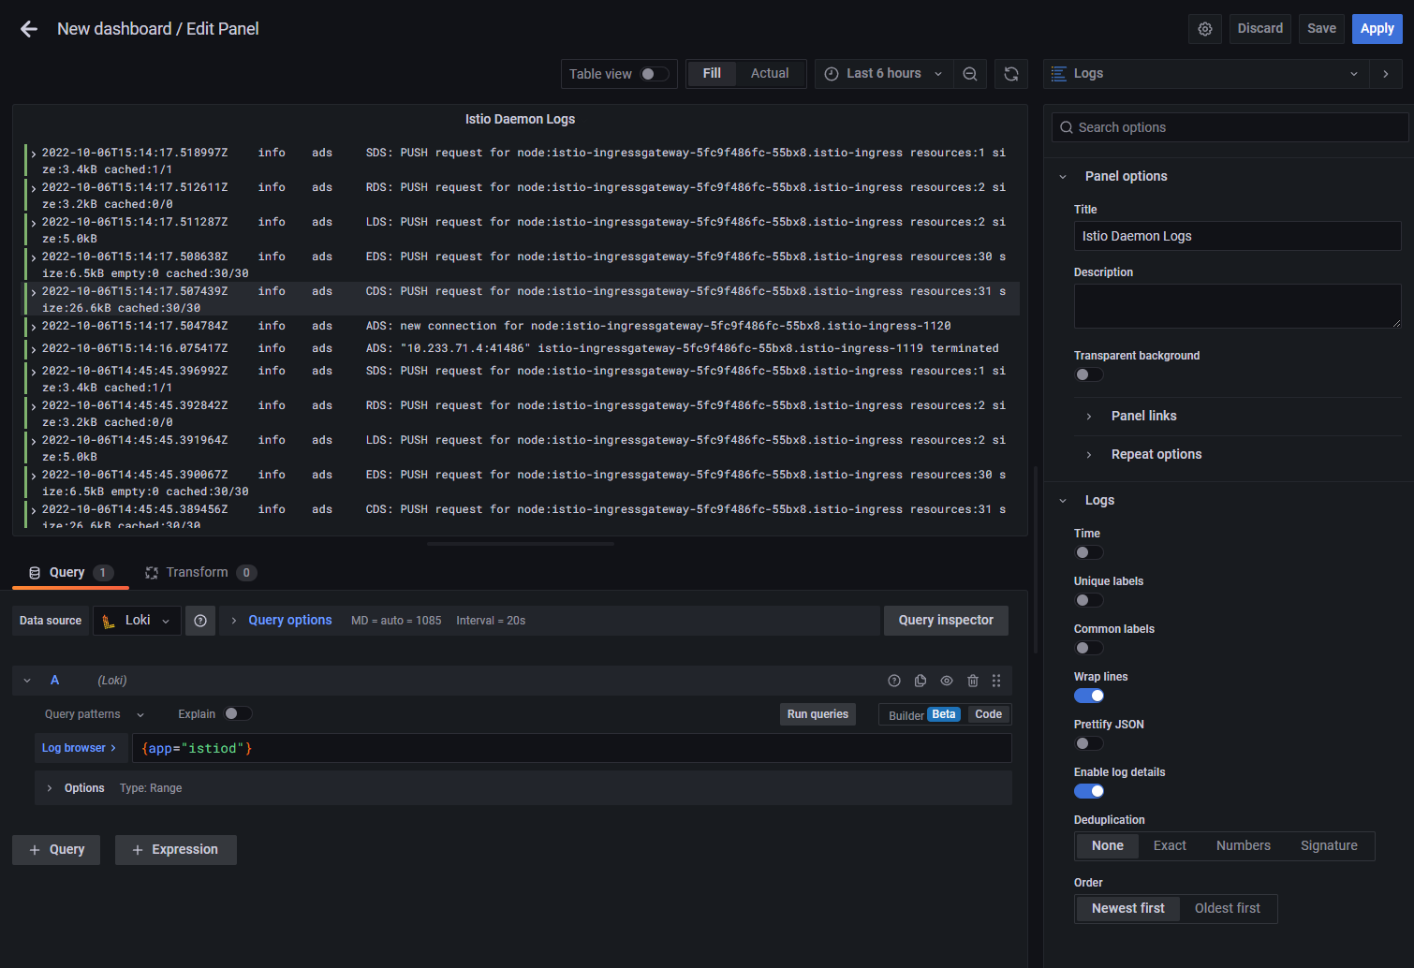Turn off the Wrap lines toggle
The image size is (1414, 968).
(x=1089, y=696)
